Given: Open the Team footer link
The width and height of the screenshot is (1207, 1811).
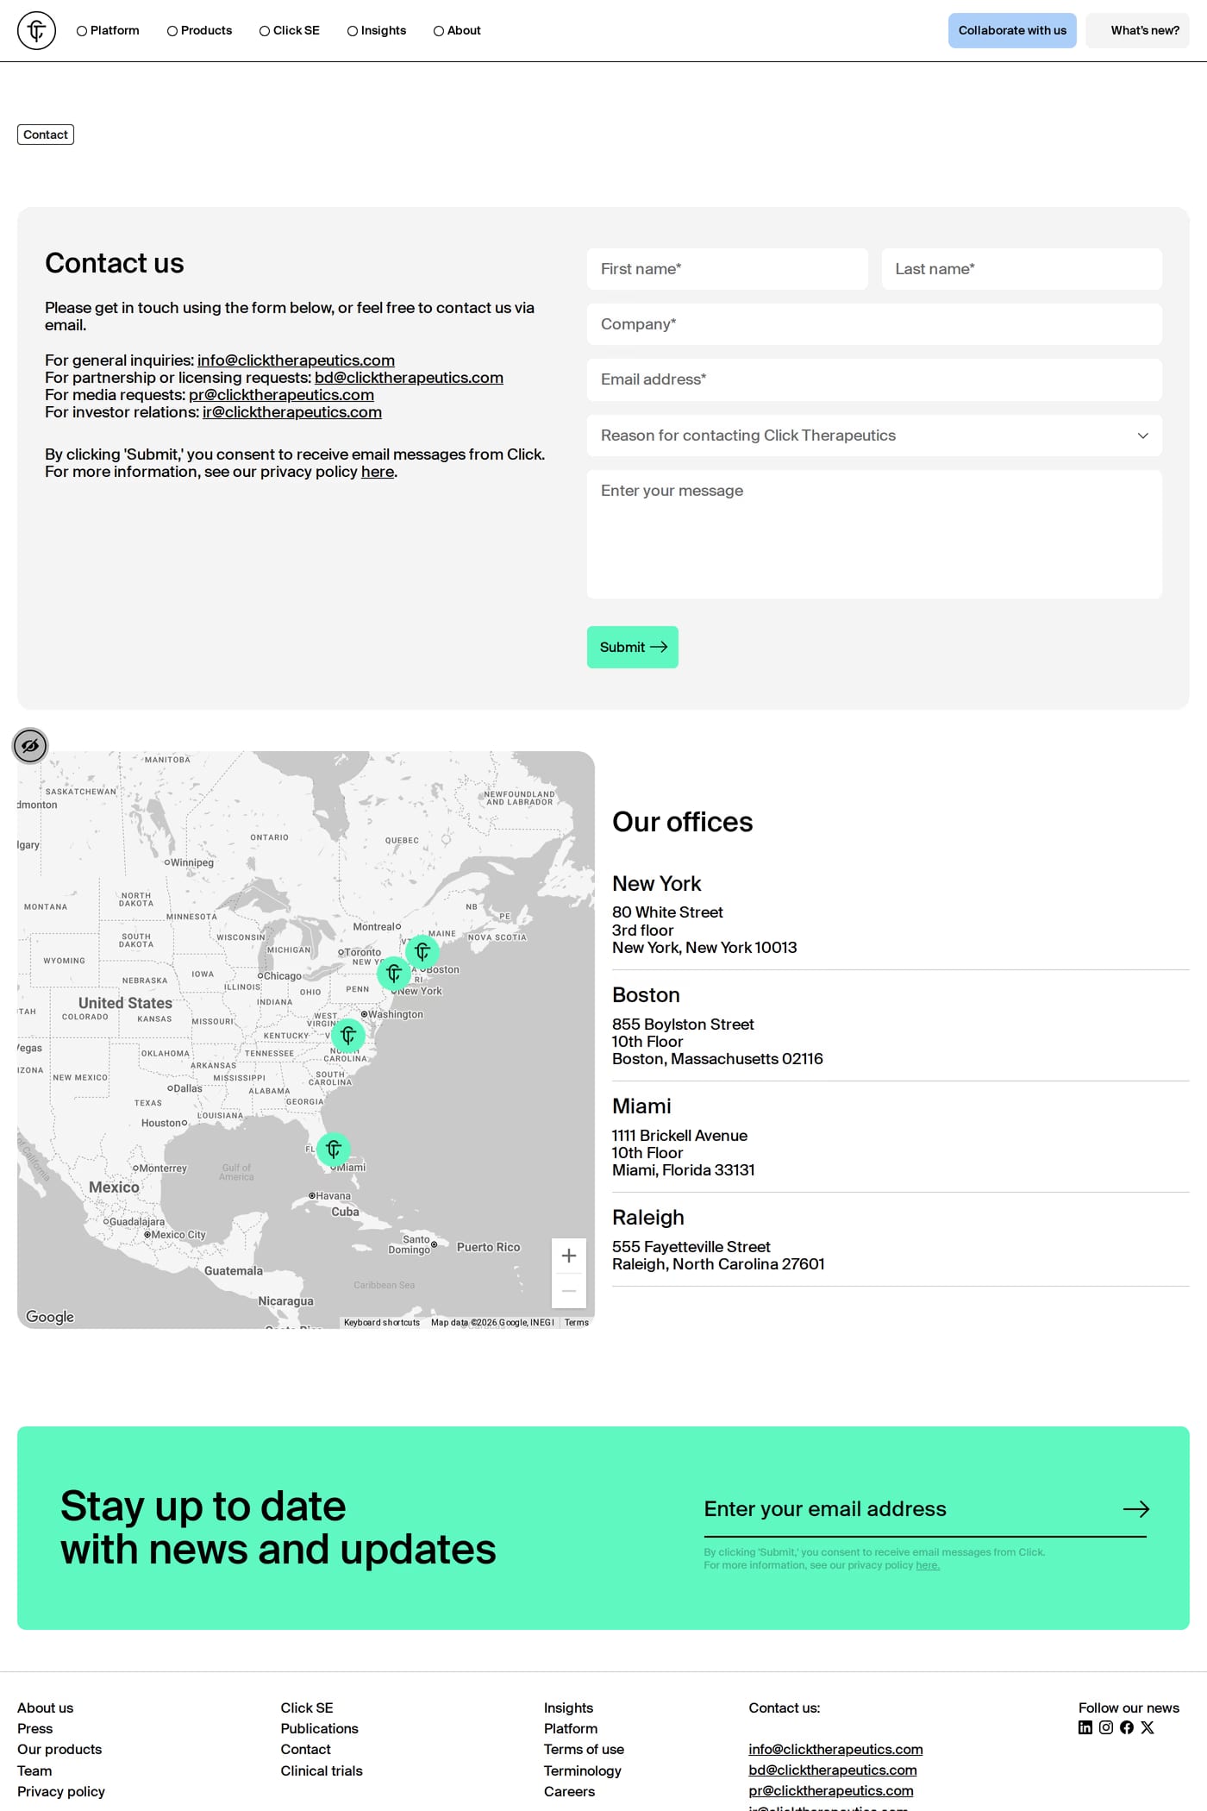Looking at the screenshot, I should coord(34,1770).
